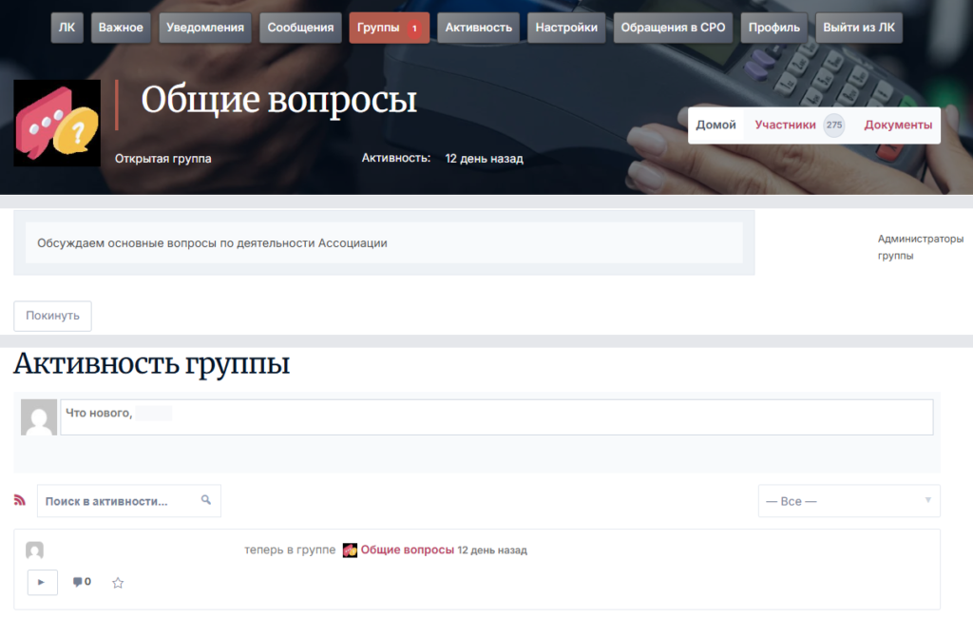The width and height of the screenshot is (973, 618).
Task: Click the 12 день назад timestamp in activity
Action: tap(492, 550)
